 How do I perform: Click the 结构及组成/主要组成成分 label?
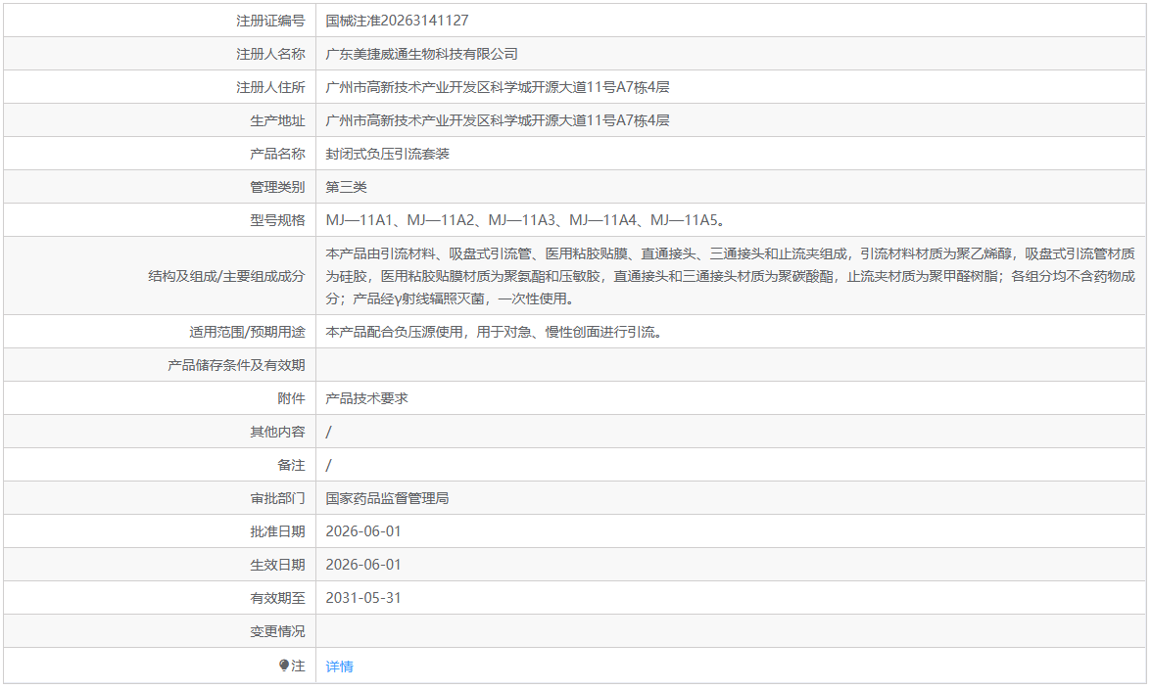[x=226, y=276]
